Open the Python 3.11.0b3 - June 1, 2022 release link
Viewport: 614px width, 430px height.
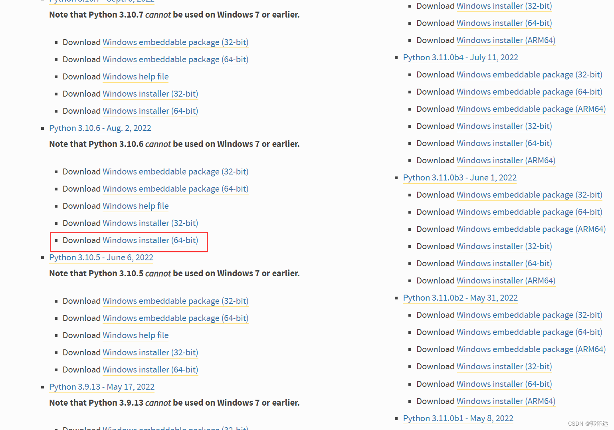click(x=460, y=178)
